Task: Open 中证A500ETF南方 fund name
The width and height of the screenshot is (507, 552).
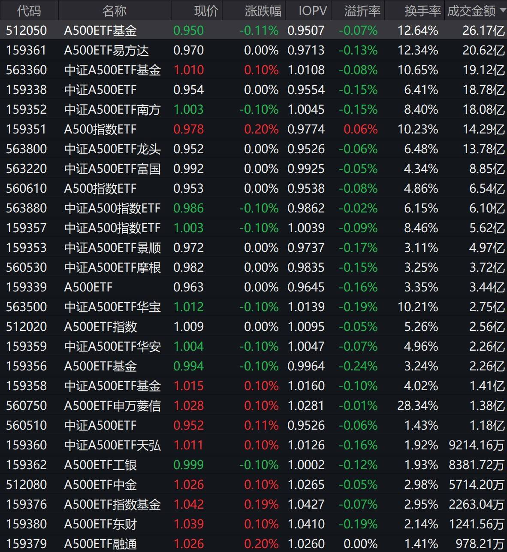Action: coord(112,109)
